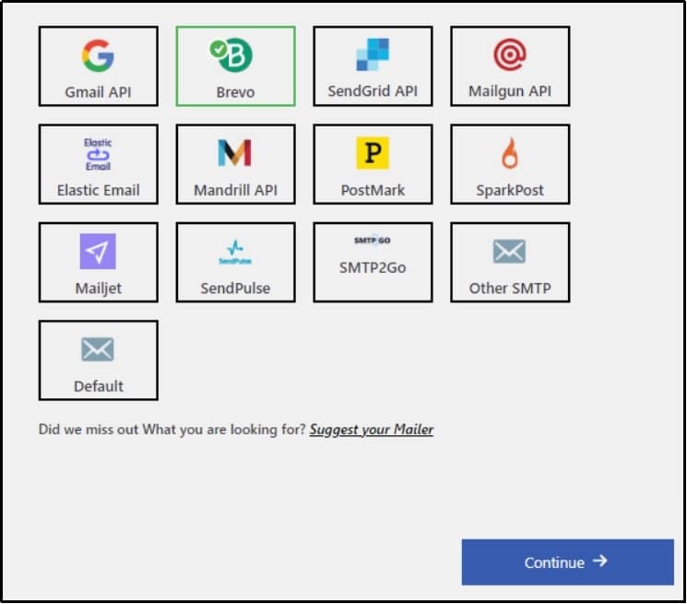Click the SMTP2Go label text
The height and width of the screenshot is (604, 687).
point(373,267)
